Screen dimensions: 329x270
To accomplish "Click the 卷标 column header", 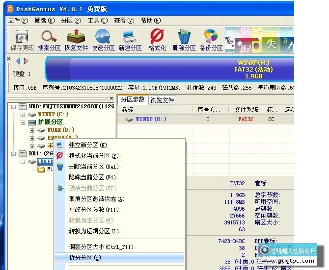I will point(156,110).
